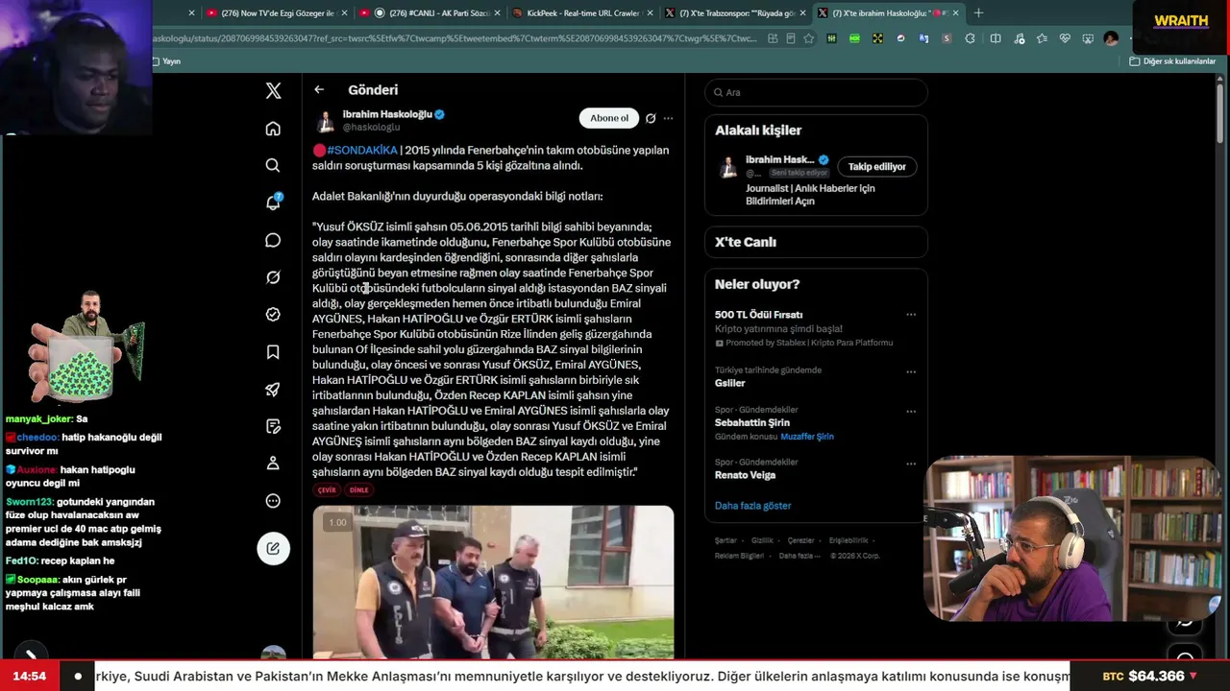Open options for the Renato Veiga trend
Screen dimensions: 1230x691
(x=911, y=464)
